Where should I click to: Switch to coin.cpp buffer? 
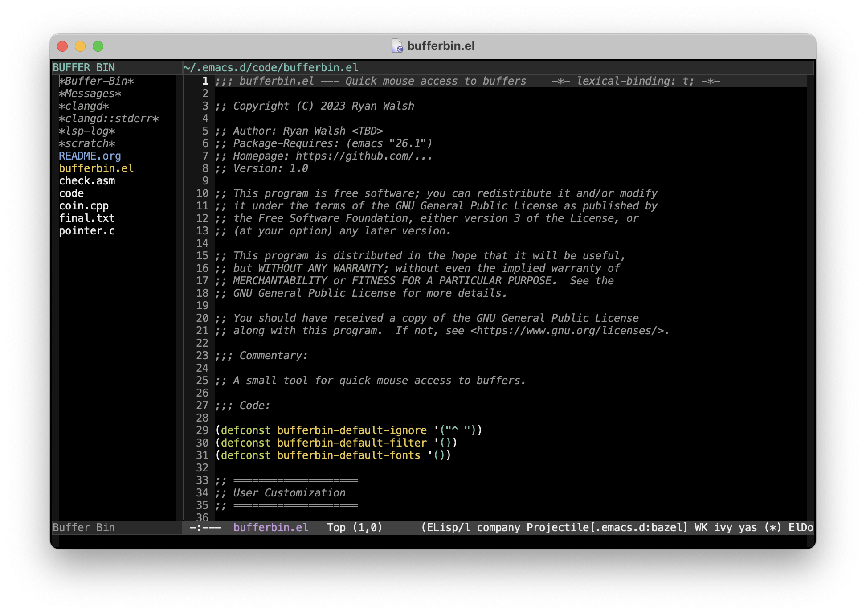pyautogui.click(x=84, y=206)
